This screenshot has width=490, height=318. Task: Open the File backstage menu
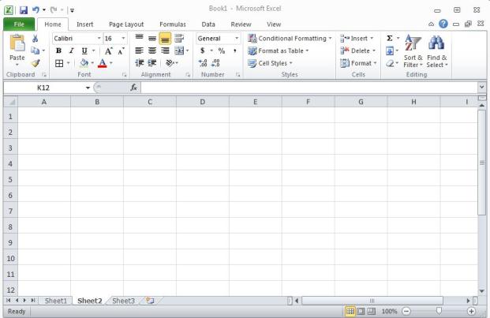coord(17,24)
